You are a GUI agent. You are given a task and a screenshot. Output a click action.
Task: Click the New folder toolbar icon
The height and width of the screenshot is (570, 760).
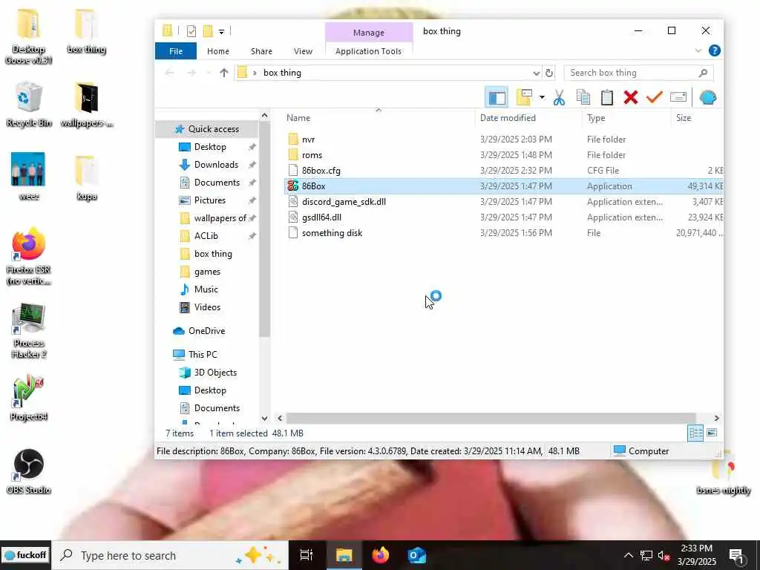pos(525,97)
